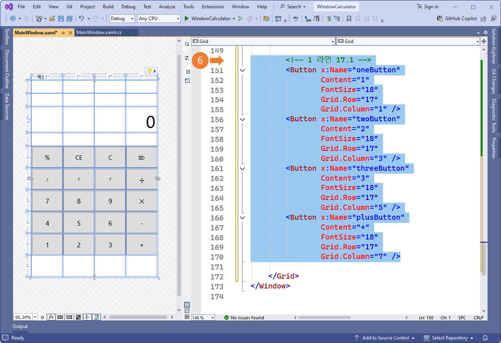Click the Save All icon
Screen dimensions: 501x343
tap(69, 19)
